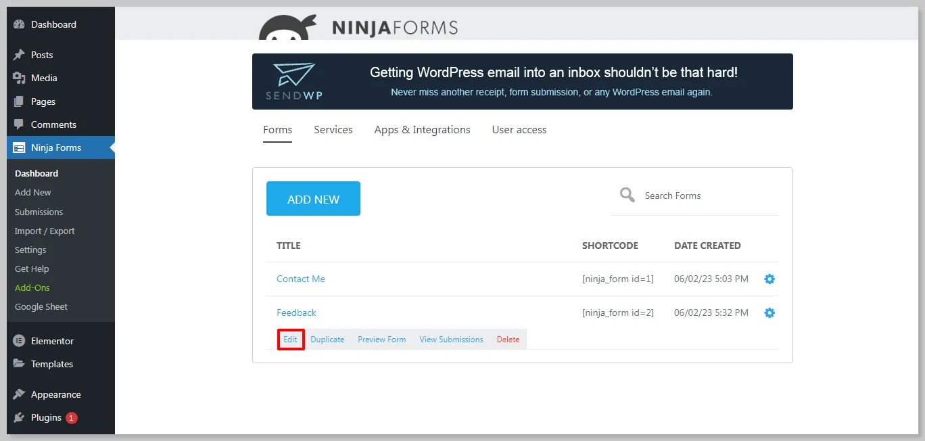This screenshot has width=925, height=441.
Task: Switch to the Services tab
Action: (x=333, y=130)
